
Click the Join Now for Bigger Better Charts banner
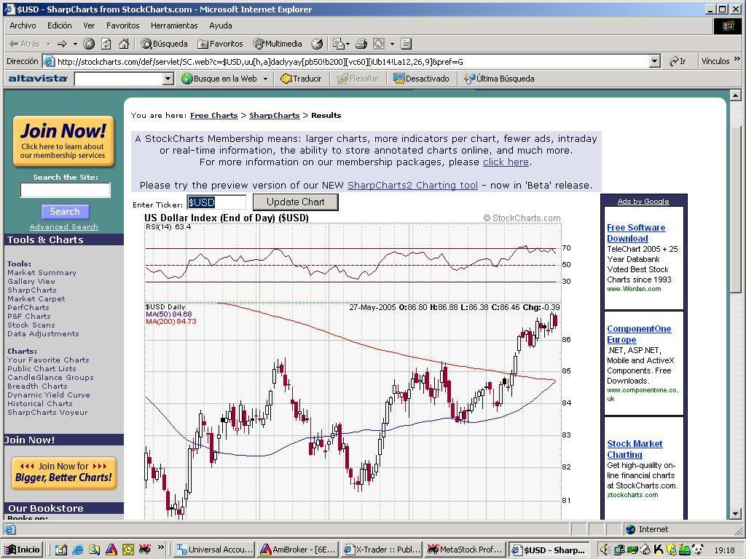64,473
